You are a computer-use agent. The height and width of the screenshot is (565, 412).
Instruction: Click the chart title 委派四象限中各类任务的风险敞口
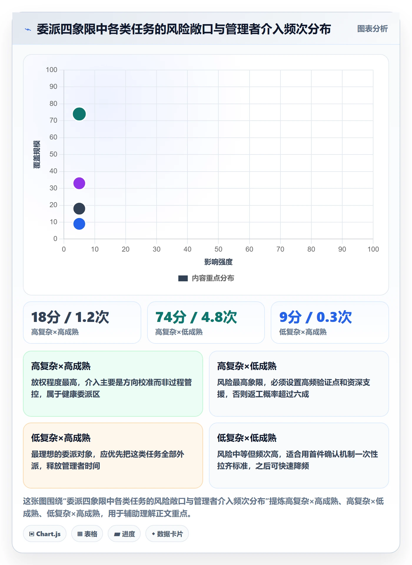(x=184, y=29)
